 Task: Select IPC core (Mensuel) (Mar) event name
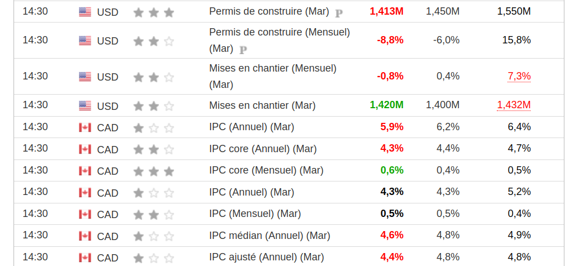tap(266, 170)
